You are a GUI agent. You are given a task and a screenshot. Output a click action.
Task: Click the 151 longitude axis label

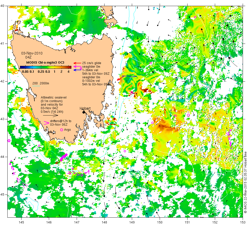pos(188,222)
